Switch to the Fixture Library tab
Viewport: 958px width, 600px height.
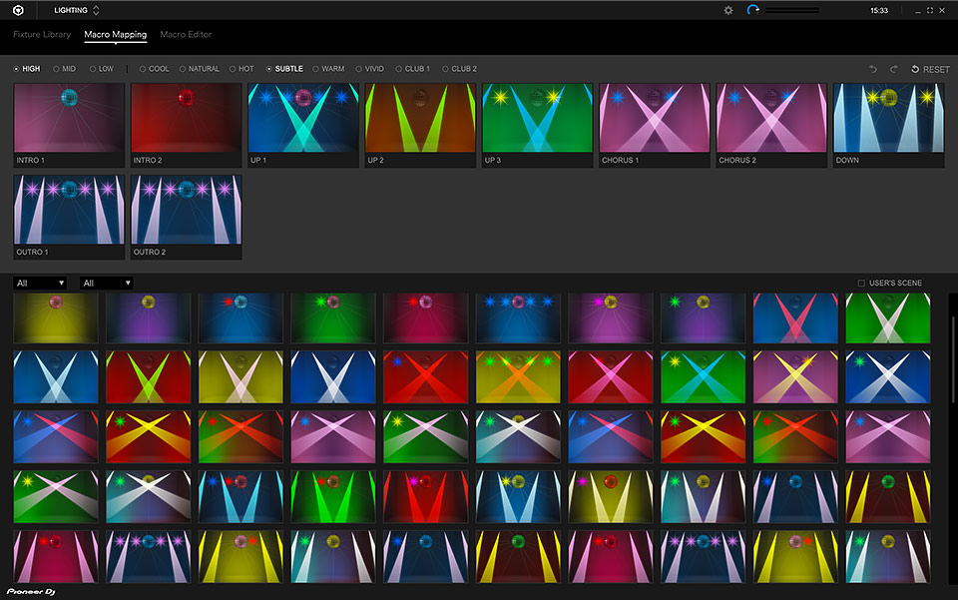coord(41,34)
